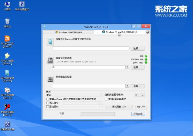The width and height of the screenshot is (193, 136).
Task: Click the start installation button
Action: pos(138,114)
